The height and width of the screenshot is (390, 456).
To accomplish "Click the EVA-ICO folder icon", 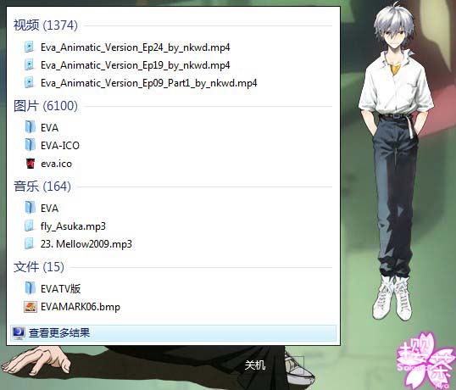I will pos(30,145).
